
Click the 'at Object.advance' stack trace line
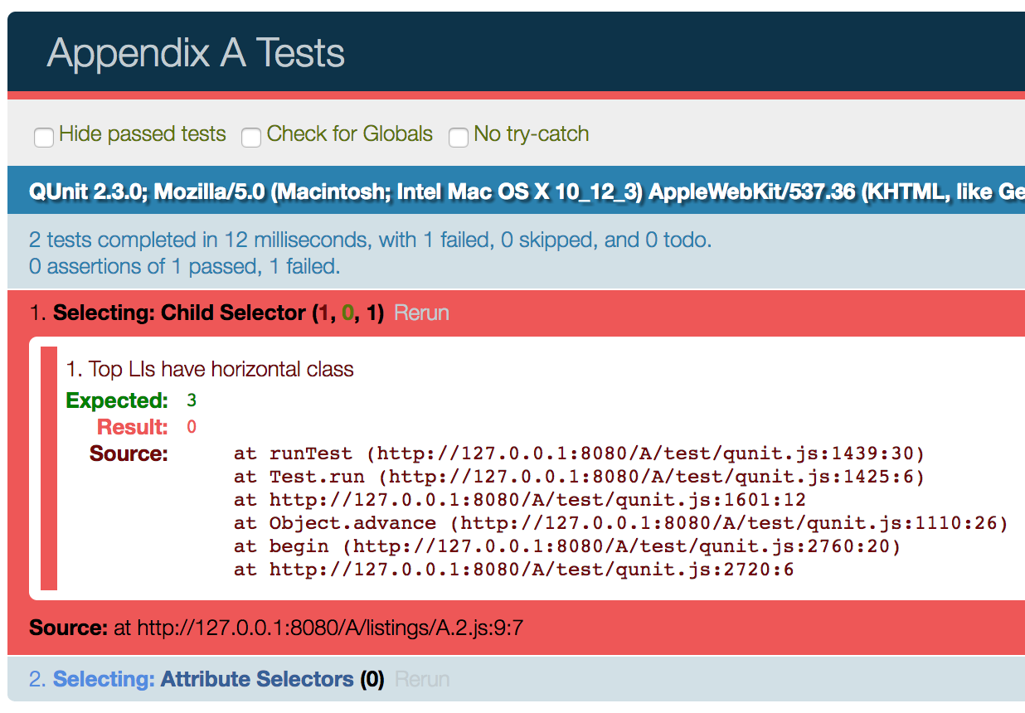(x=620, y=524)
